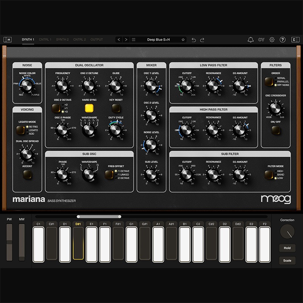Play the C1 keyboard key

pyautogui.click(x=39, y=244)
